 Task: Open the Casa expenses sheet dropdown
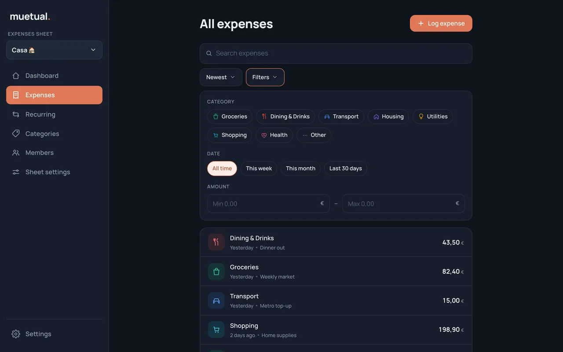pyautogui.click(x=54, y=50)
